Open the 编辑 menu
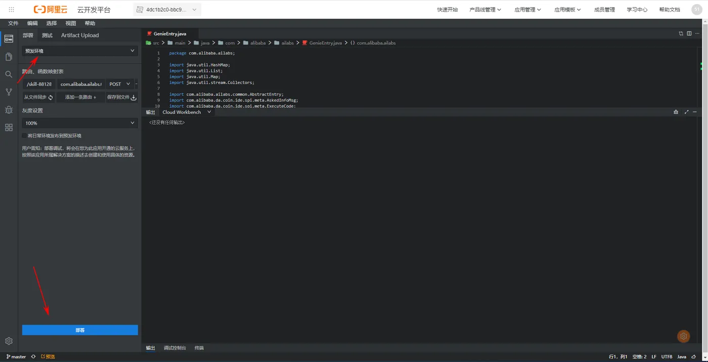The height and width of the screenshot is (362, 708). 32,23
